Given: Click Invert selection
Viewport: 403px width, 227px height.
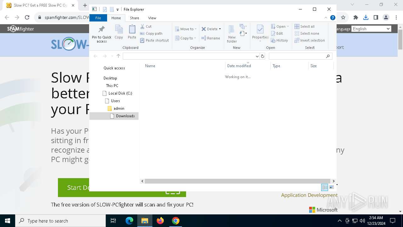Looking at the screenshot, I should (x=310, y=40).
